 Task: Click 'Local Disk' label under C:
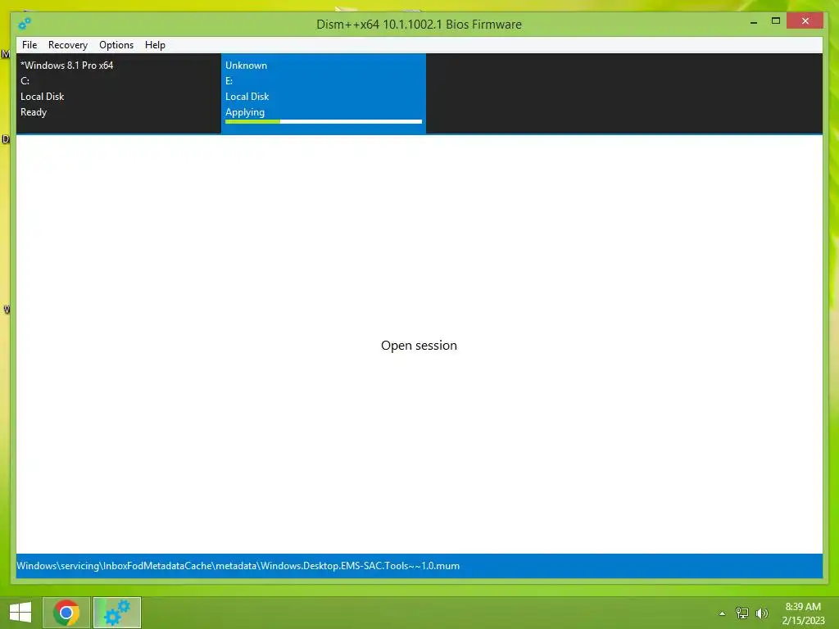[x=43, y=97]
